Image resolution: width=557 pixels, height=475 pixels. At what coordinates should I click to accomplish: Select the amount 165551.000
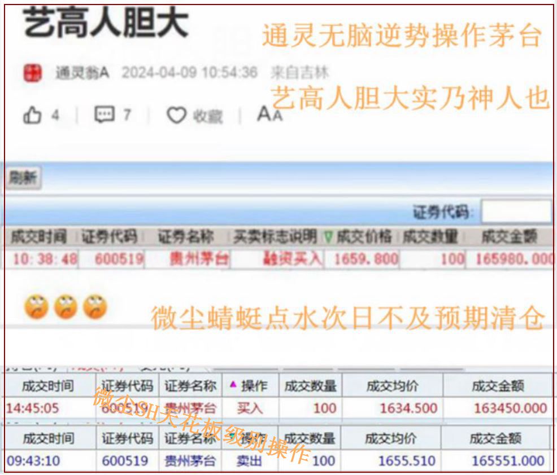(x=508, y=461)
